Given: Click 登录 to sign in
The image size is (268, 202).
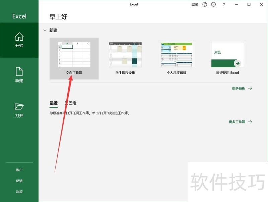Looking at the screenshot, I should point(195,4).
